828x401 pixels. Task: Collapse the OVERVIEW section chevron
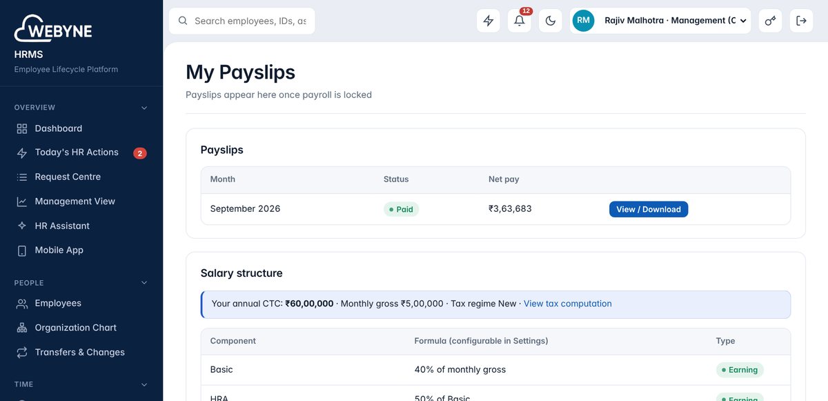point(144,108)
